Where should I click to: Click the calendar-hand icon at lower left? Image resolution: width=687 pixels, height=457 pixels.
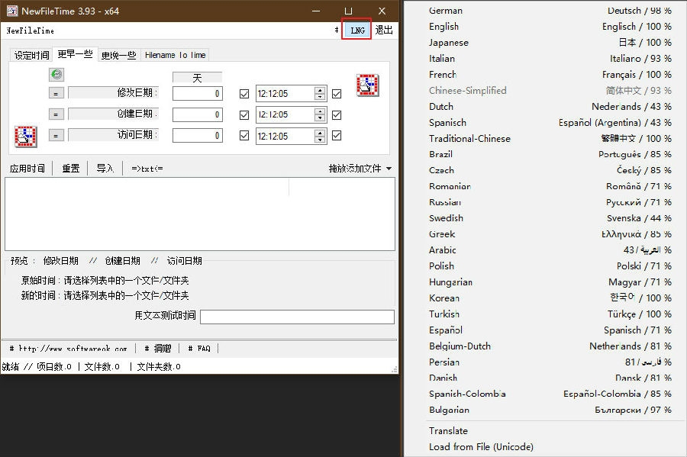[x=26, y=137]
